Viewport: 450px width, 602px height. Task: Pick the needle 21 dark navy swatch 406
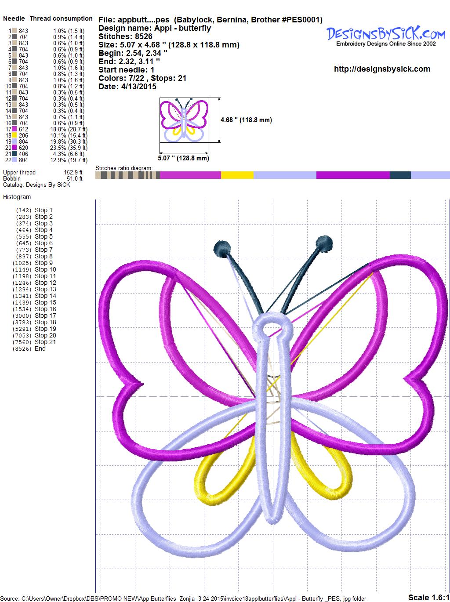click(15, 154)
